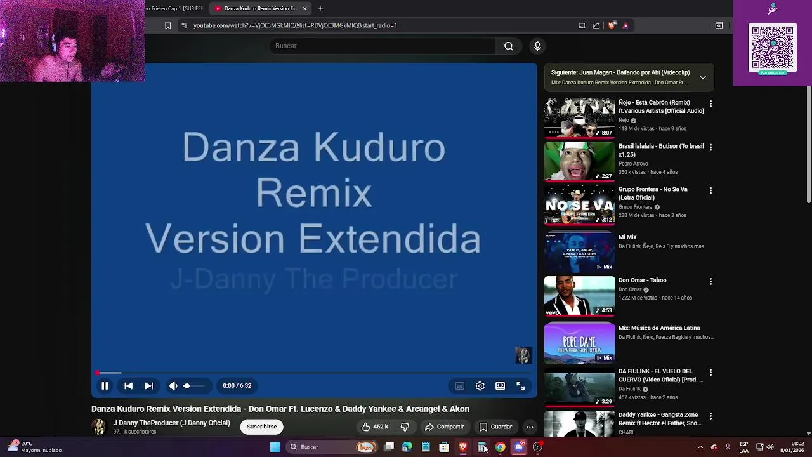Open Task View on the taskbar
Viewport: 812px width, 457px height.
pyautogui.click(x=389, y=447)
